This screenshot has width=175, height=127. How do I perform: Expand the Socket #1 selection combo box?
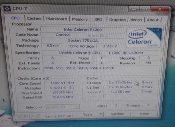pyautogui.click(x=63, y=107)
